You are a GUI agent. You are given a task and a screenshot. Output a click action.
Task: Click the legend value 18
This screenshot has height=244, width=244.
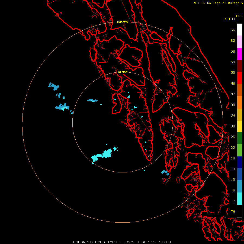(233, 158)
